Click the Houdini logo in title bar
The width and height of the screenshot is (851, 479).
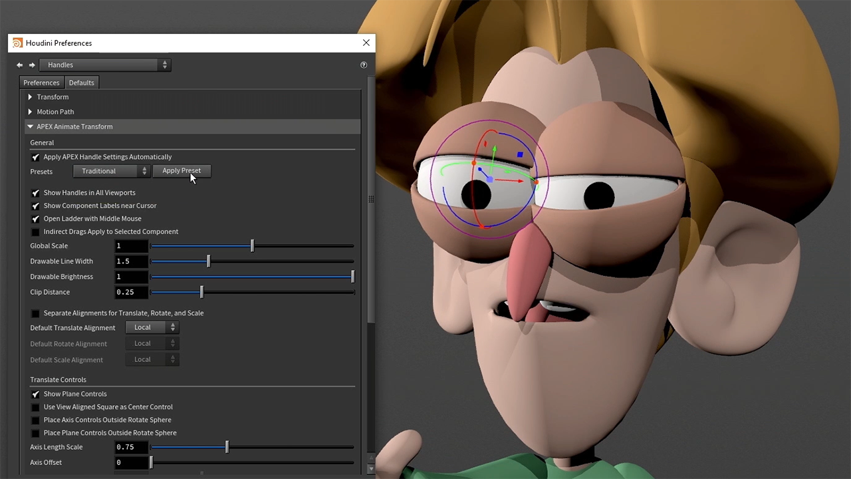point(17,43)
